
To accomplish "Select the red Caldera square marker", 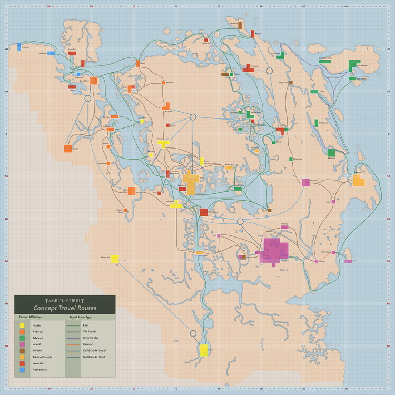I will click(168, 125).
